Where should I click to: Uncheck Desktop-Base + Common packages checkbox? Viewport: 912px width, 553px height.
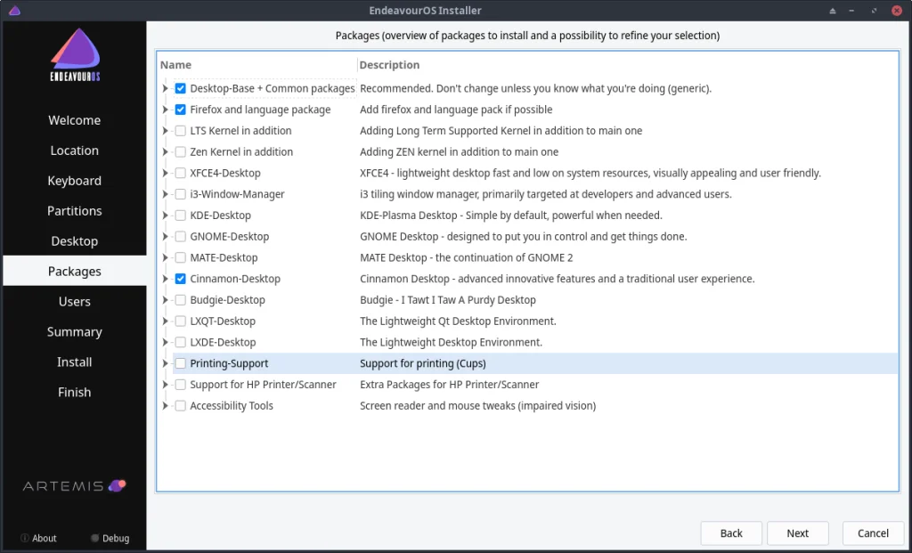pyautogui.click(x=180, y=88)
